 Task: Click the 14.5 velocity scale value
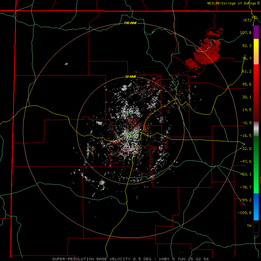click(247, 110)
